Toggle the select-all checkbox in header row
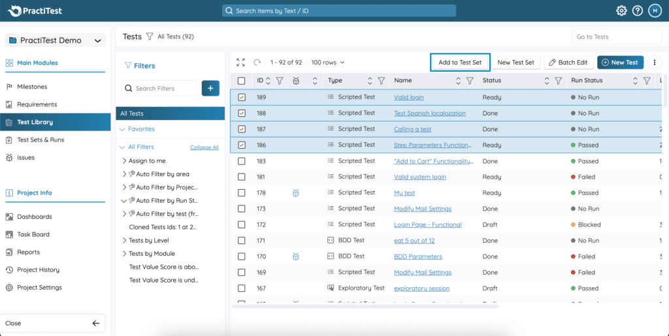669x336 pixels. (242, 81)
